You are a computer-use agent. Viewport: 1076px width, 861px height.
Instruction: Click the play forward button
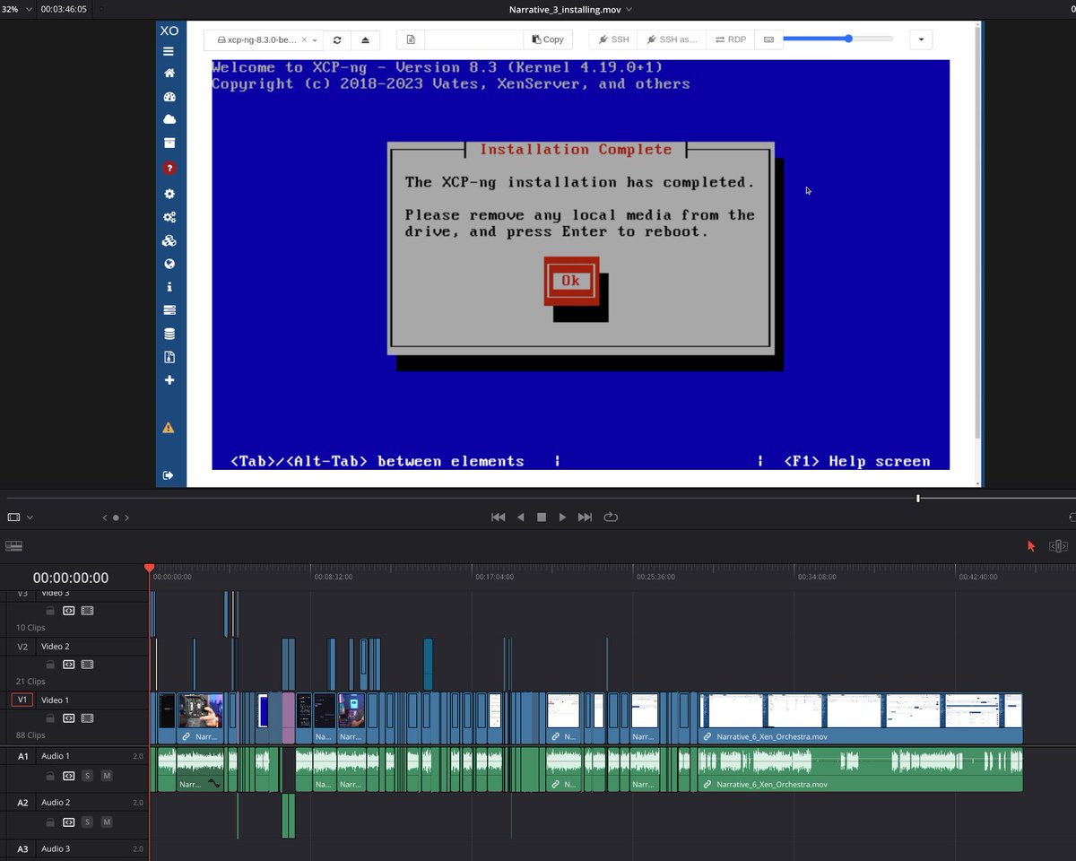pos(562,517)
